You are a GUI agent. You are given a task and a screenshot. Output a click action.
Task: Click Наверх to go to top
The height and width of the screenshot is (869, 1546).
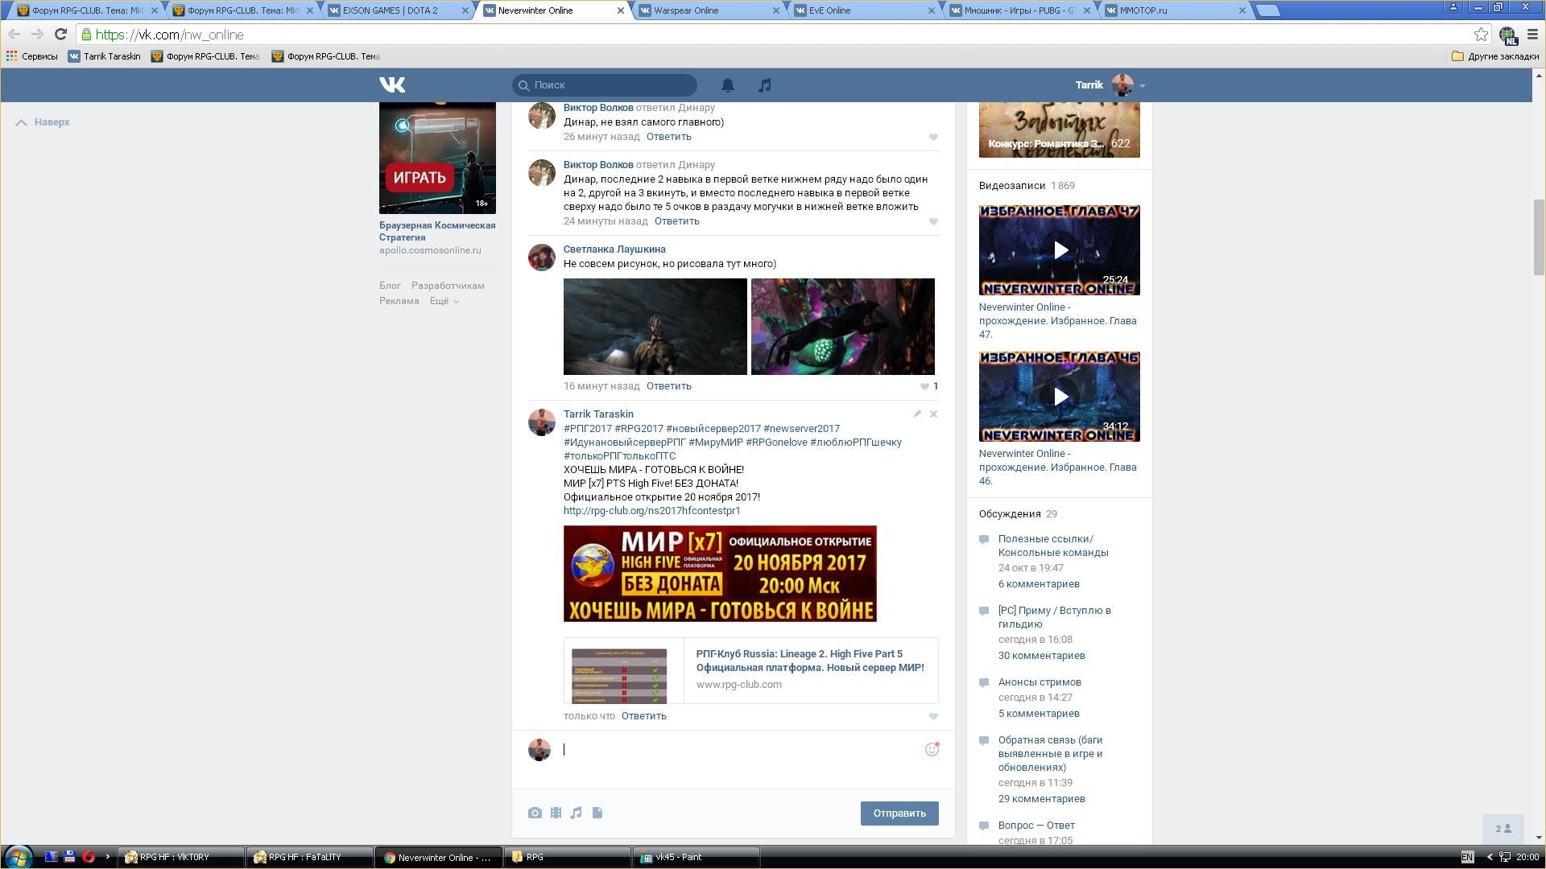pyautogui.click(x=43, y=122)
